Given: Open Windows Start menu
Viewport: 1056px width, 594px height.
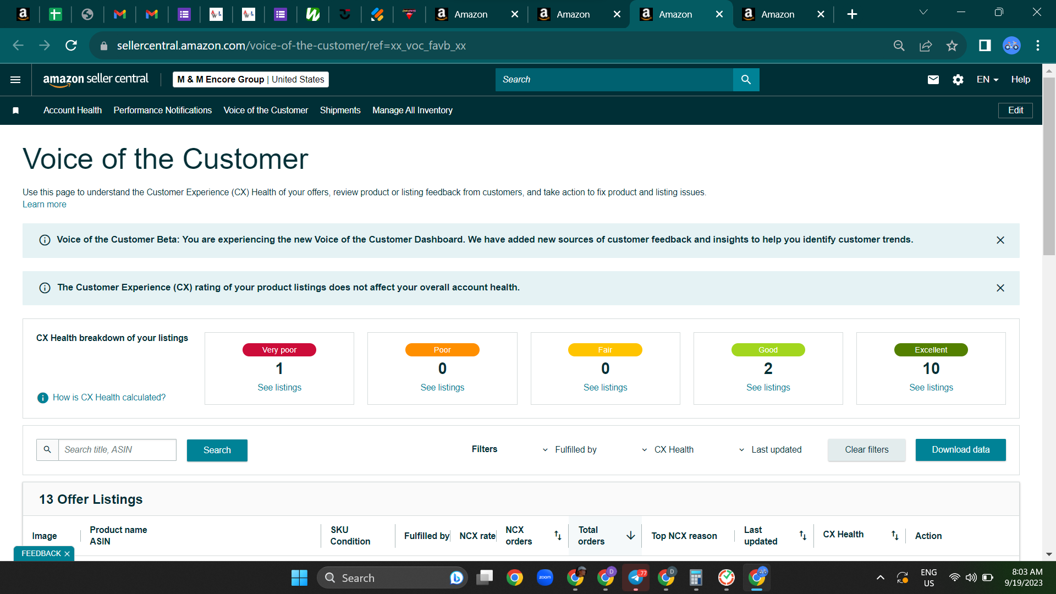Looking at the screenshot, I should tap(299, 578).
